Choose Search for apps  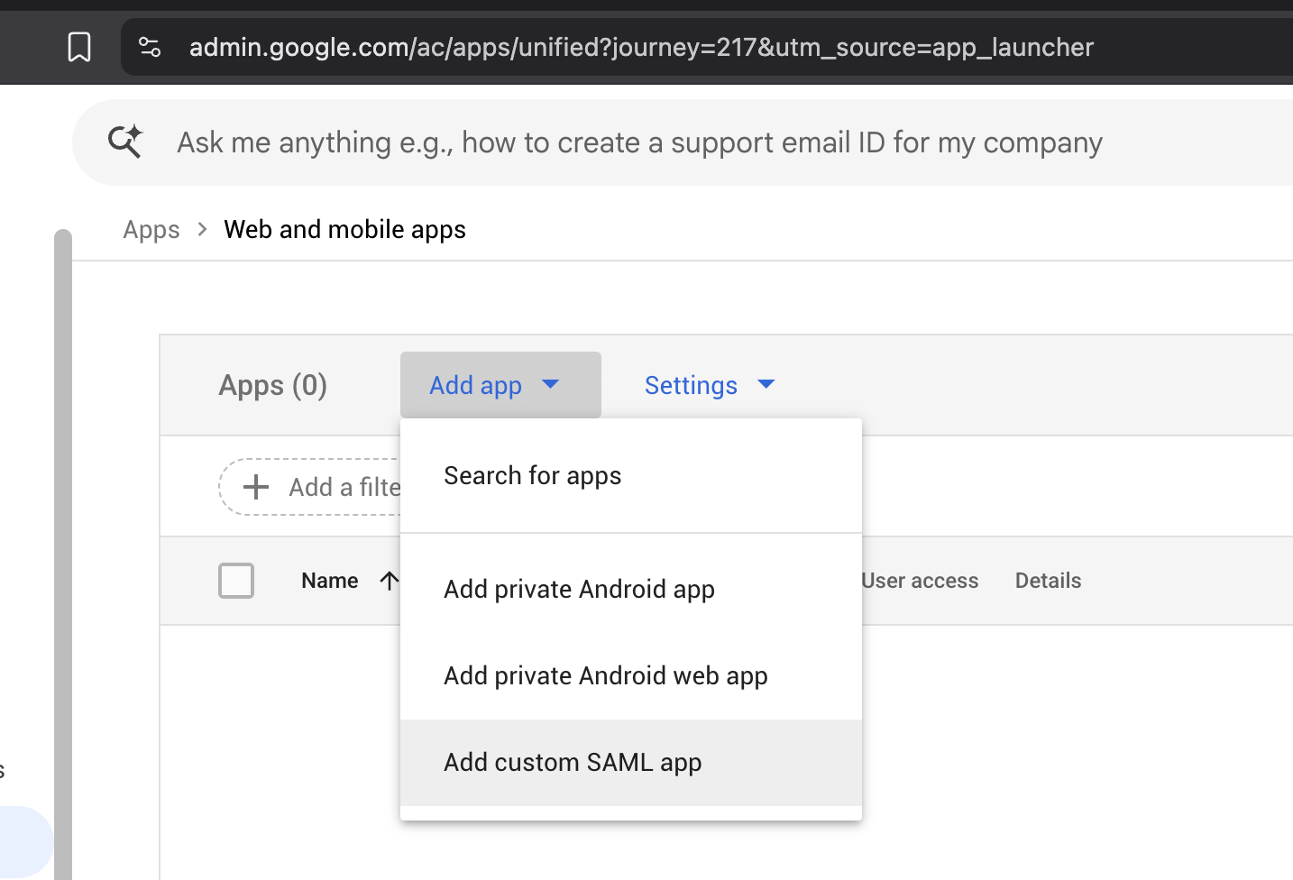(631, 475)
